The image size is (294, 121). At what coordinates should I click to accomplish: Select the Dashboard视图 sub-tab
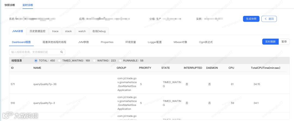22,42
